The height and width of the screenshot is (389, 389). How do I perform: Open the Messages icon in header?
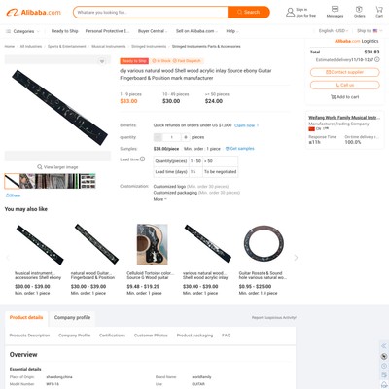pyautogui.click(x=335, y=9)
